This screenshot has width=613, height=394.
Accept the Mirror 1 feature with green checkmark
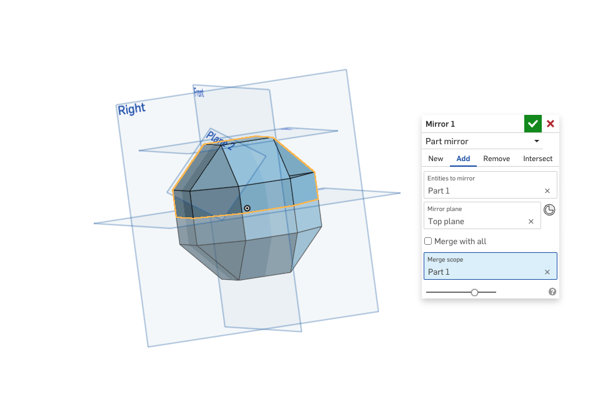click(532, 124)
